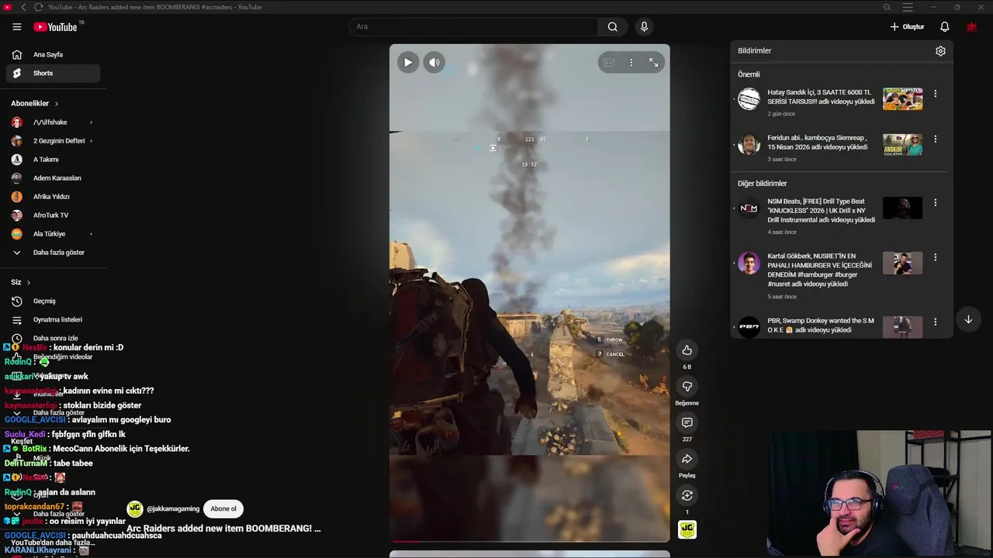Open @jakkamagaming channel name

[x=173, y=509]
